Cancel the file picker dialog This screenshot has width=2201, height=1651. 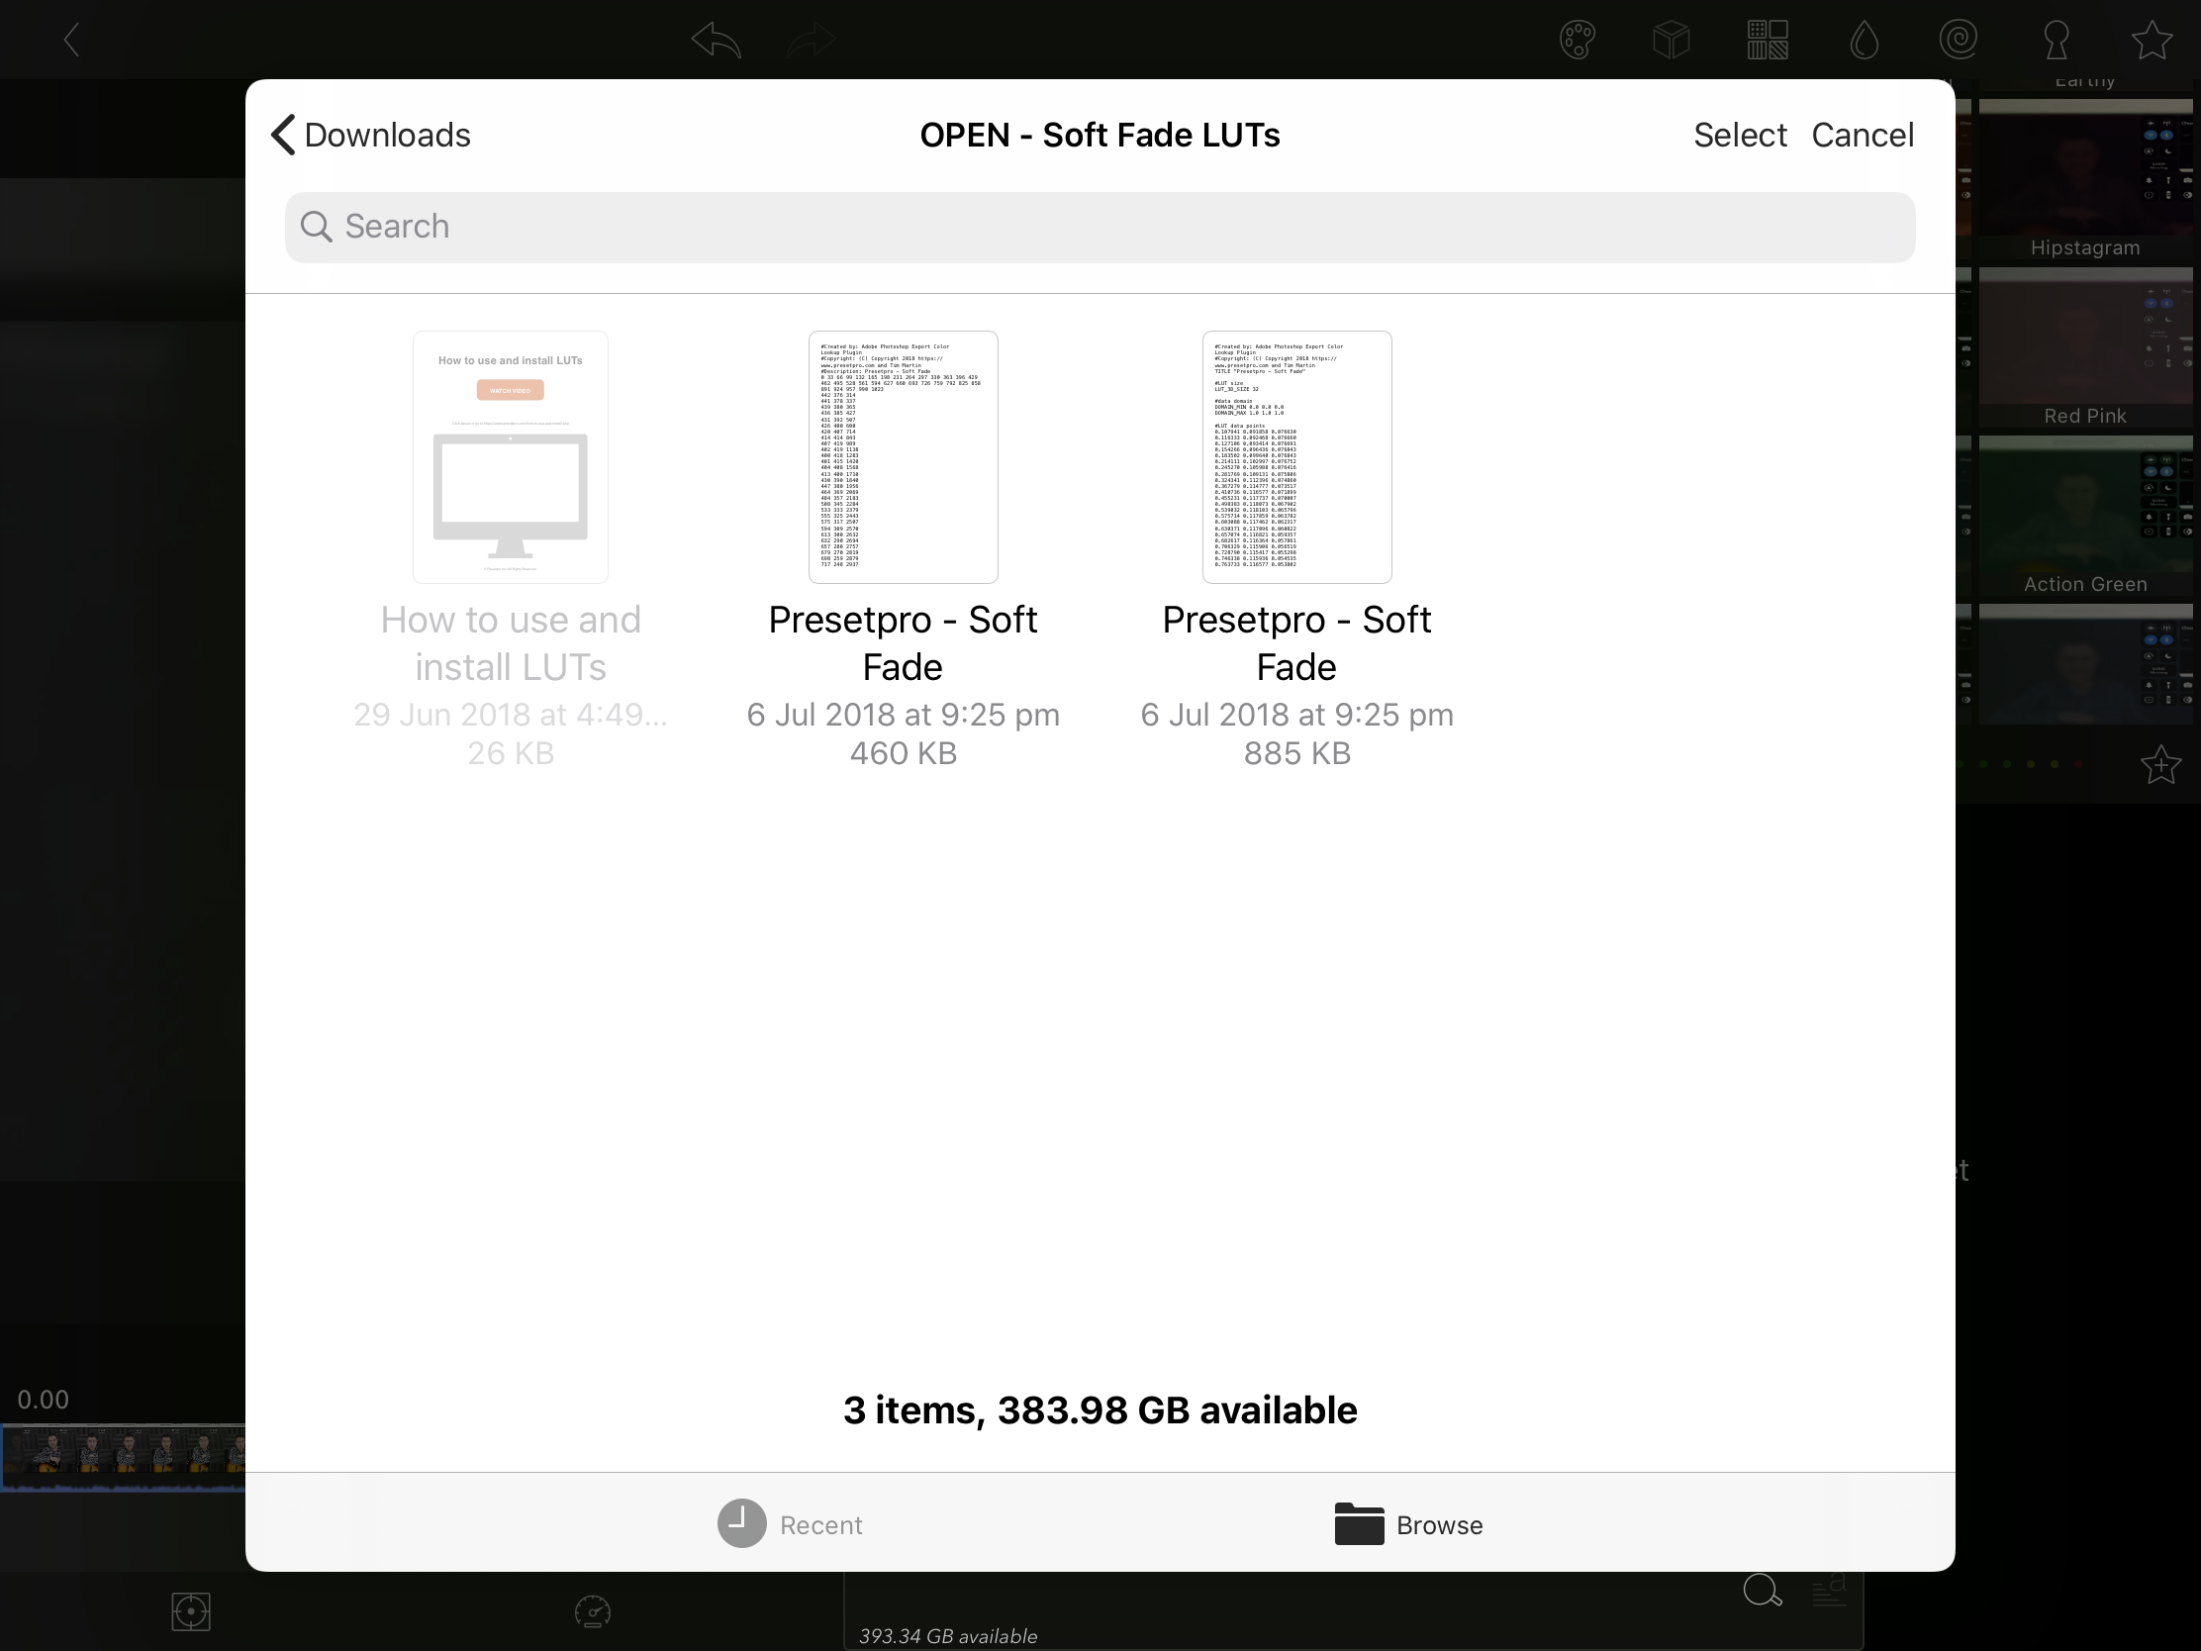tap(1862, 135)
